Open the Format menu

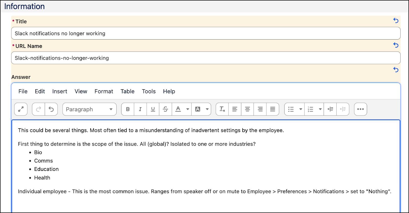pyautogui.click(x=104, y=91)
